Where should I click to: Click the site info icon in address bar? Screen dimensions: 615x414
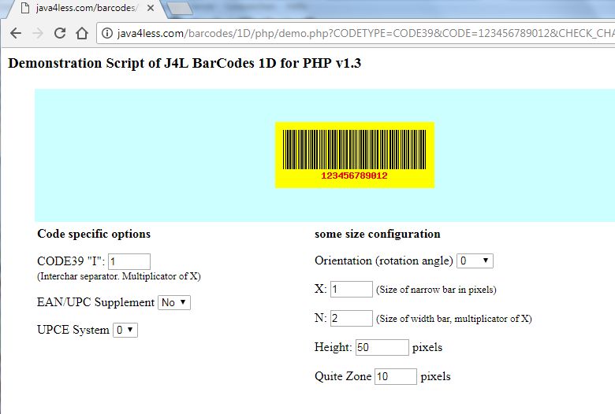coord(107,33)
